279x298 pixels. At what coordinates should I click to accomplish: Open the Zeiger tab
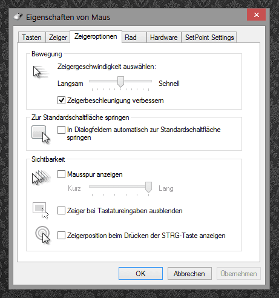click(x=58, y=38)
